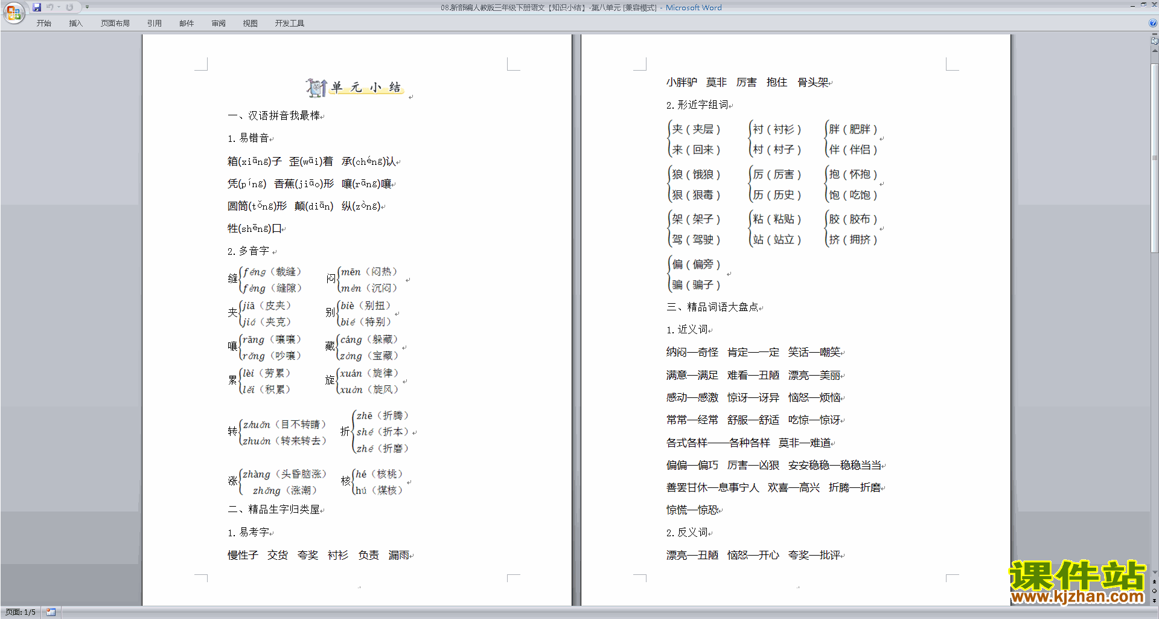Screen dimensions: 1159x619
Task: Click the synonym pair 纳闷—奇怪
Action: pyautogui.click(x=692, y=352)
